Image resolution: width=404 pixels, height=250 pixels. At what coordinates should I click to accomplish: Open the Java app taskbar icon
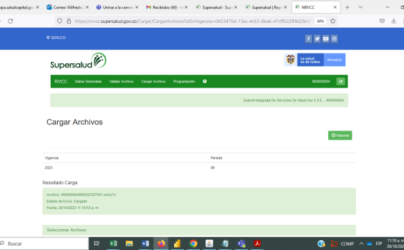pyautogui.click(x=209, y=243)
